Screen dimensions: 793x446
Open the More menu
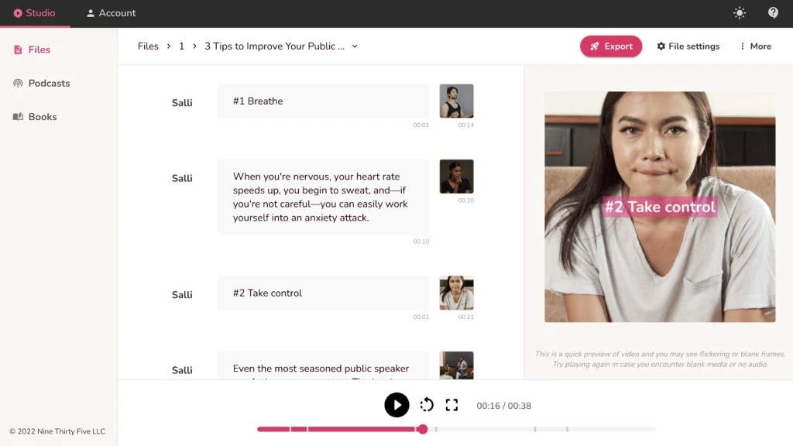[x=754, y=46]
